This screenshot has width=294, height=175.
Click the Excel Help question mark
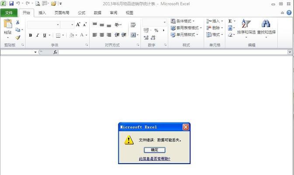pyautogui.click(x=289, y=13)
